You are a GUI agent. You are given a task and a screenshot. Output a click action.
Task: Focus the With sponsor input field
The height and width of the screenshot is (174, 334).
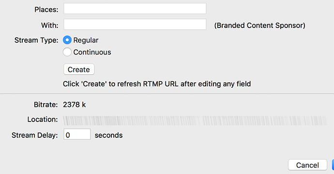135,24
